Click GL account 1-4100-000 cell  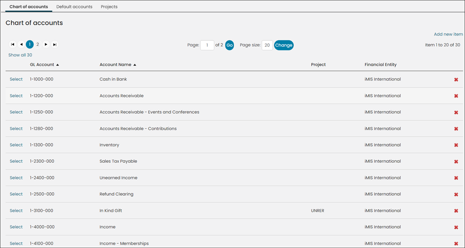(41, 243)
